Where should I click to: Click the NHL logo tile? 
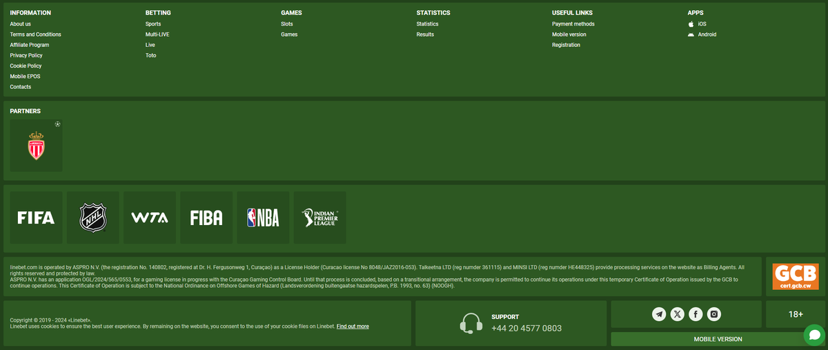tap(93, 218)
